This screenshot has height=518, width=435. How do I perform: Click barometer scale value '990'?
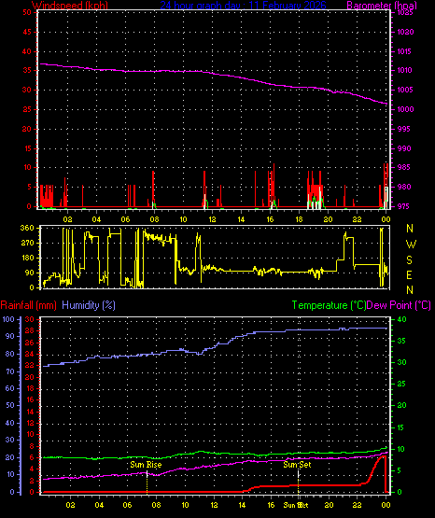pyautogui.click(x=404, y=148)
